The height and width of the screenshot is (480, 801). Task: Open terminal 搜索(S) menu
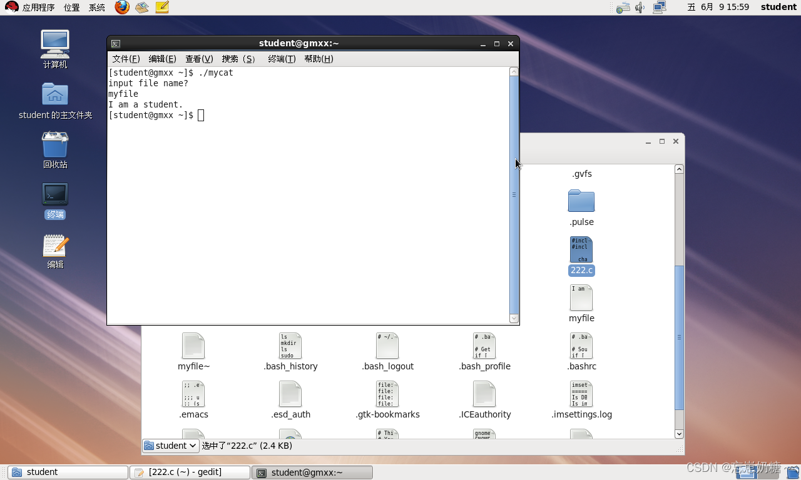(238, 59)
